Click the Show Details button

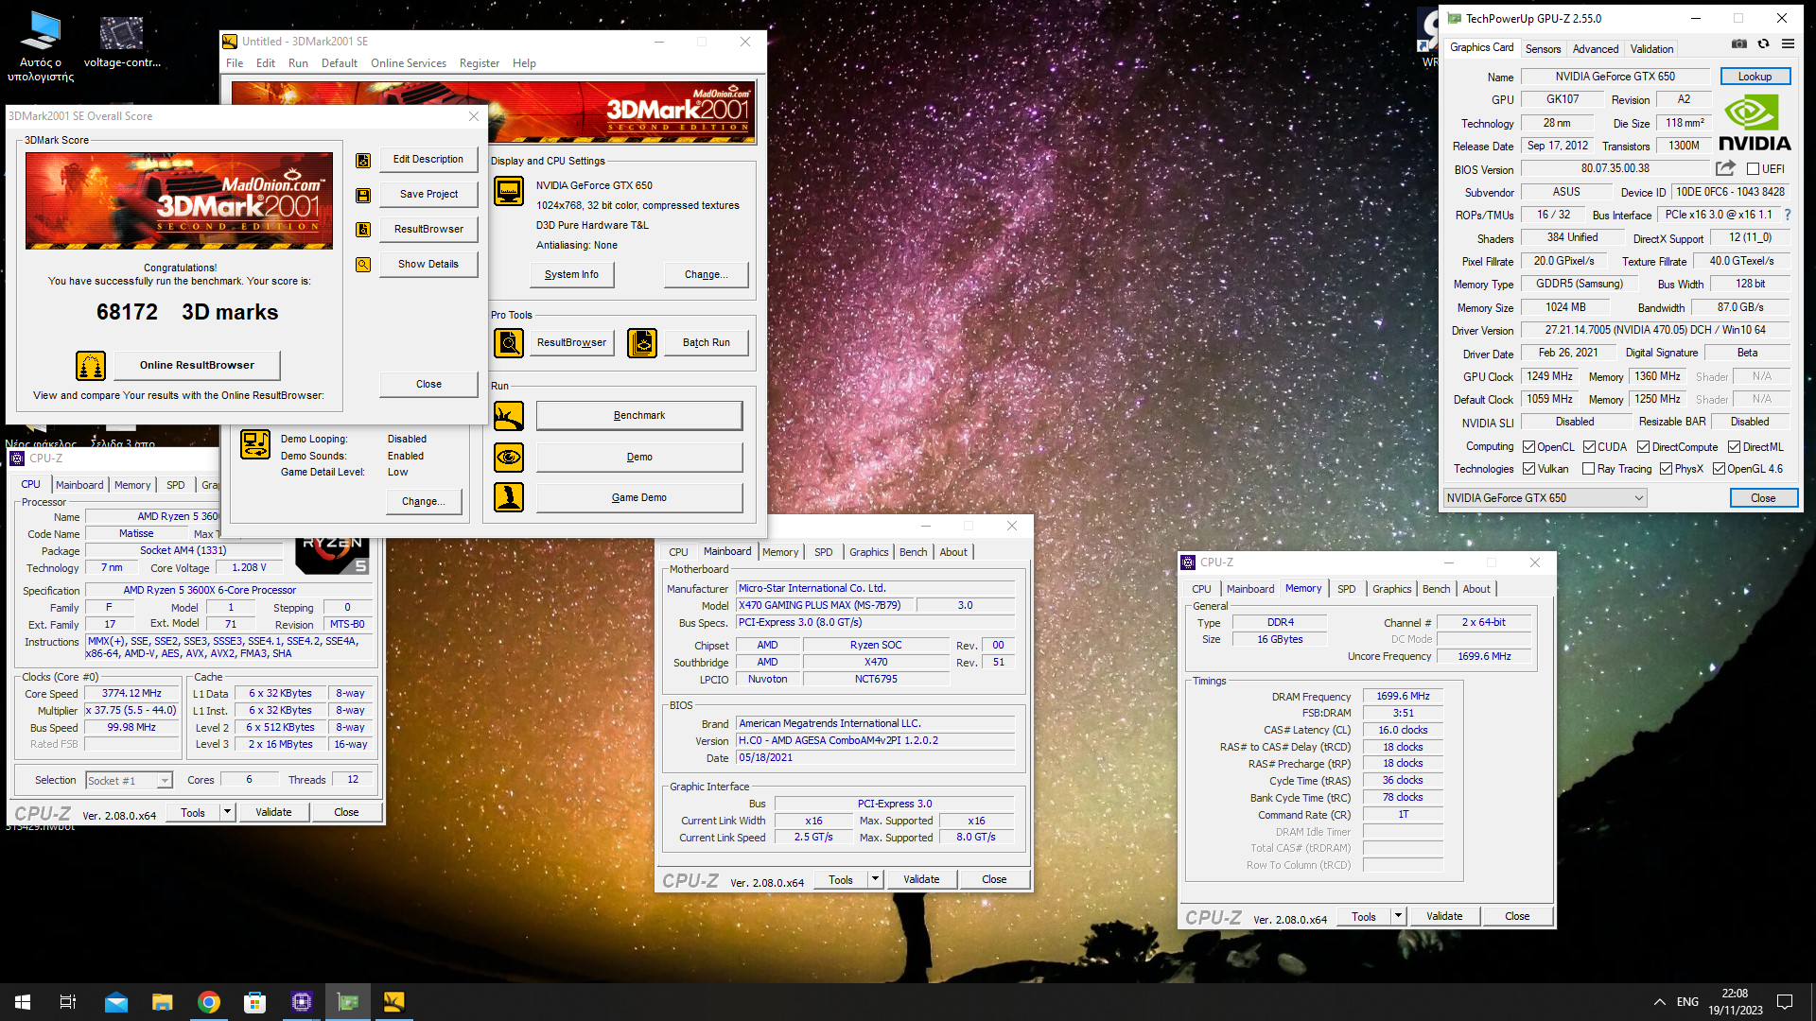tap(428, 265)
